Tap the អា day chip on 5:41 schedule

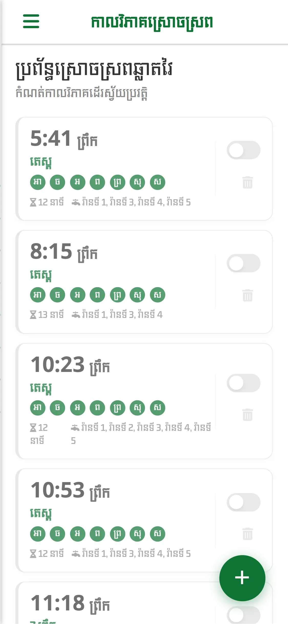(x=38, y=182)
